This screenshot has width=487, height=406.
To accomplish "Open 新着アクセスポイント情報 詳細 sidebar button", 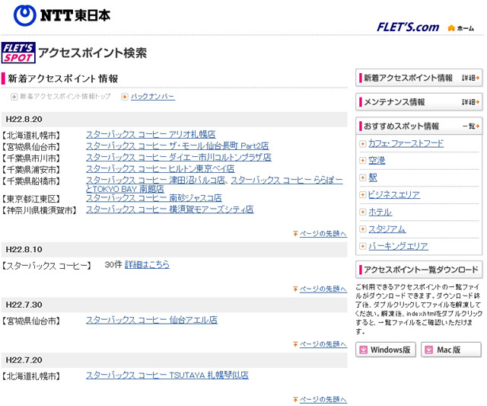I will coord(419,78).
